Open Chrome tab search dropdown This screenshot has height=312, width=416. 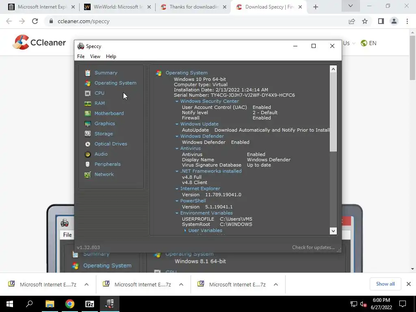(351, 6)
